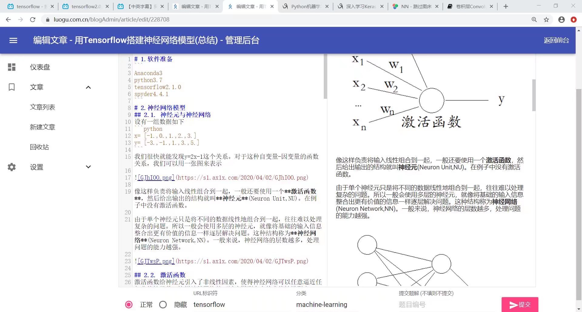Viewport: 582px width, 312px height.
Task: Click the '# 2. 神经网络模型' heading line
Action: (x=160, y=108)
